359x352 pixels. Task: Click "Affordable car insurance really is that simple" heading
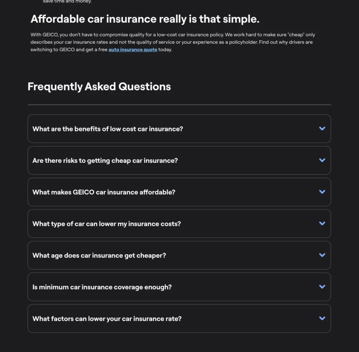point(145,19)
